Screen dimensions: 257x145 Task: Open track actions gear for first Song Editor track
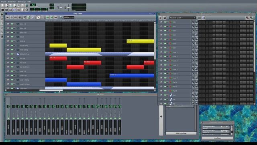click(8, 24)
